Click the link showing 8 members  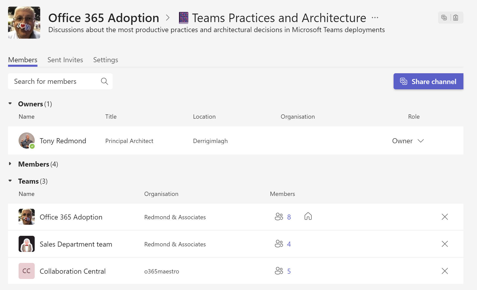tap(289, 217)
